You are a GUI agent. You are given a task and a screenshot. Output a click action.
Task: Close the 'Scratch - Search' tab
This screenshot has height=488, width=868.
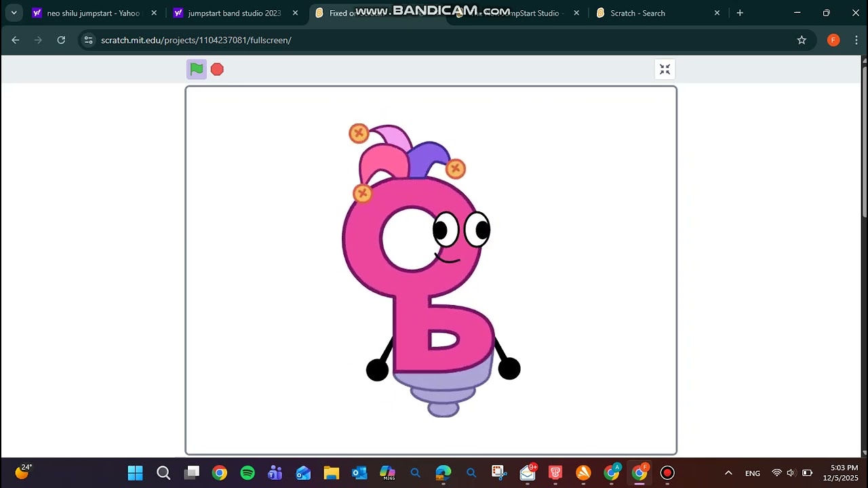coord(717,13)
